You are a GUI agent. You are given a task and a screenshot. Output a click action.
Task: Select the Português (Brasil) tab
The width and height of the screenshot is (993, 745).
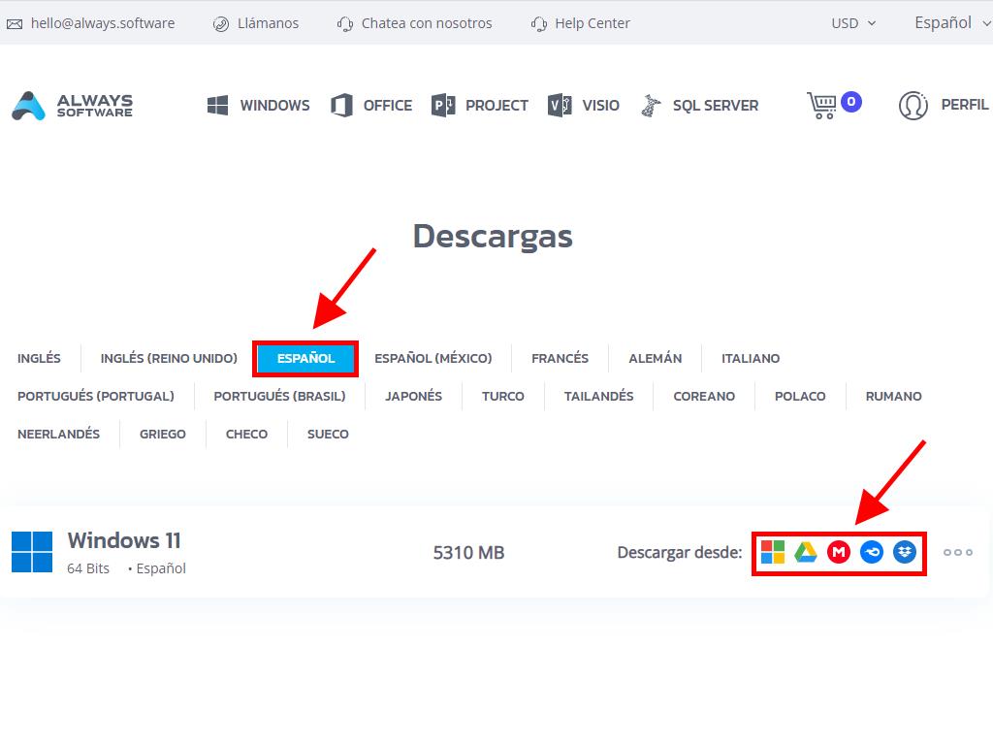tap(279, 397)
